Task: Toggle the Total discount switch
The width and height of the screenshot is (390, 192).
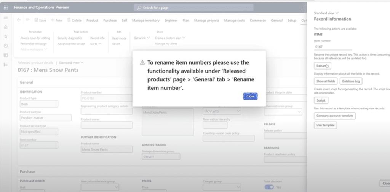Action: click(x=269, y=187)
